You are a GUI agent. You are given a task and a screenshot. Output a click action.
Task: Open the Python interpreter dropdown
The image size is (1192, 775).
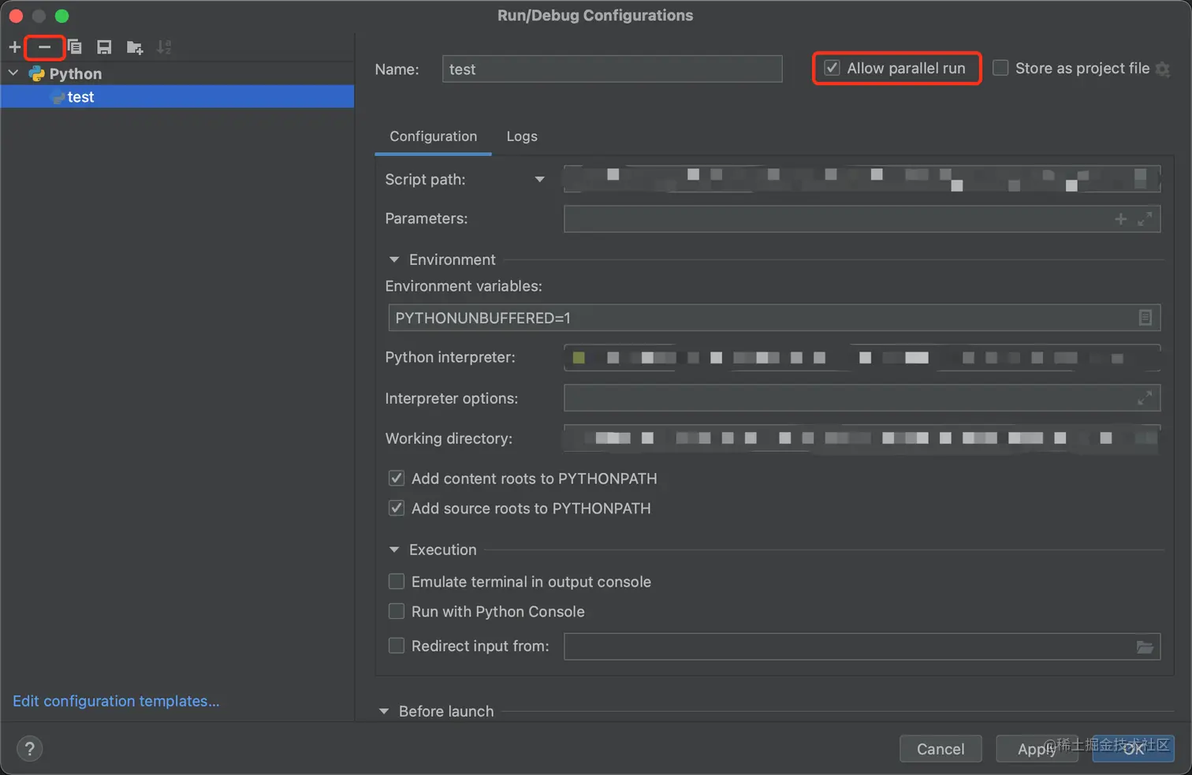click(x=862, y=358)
